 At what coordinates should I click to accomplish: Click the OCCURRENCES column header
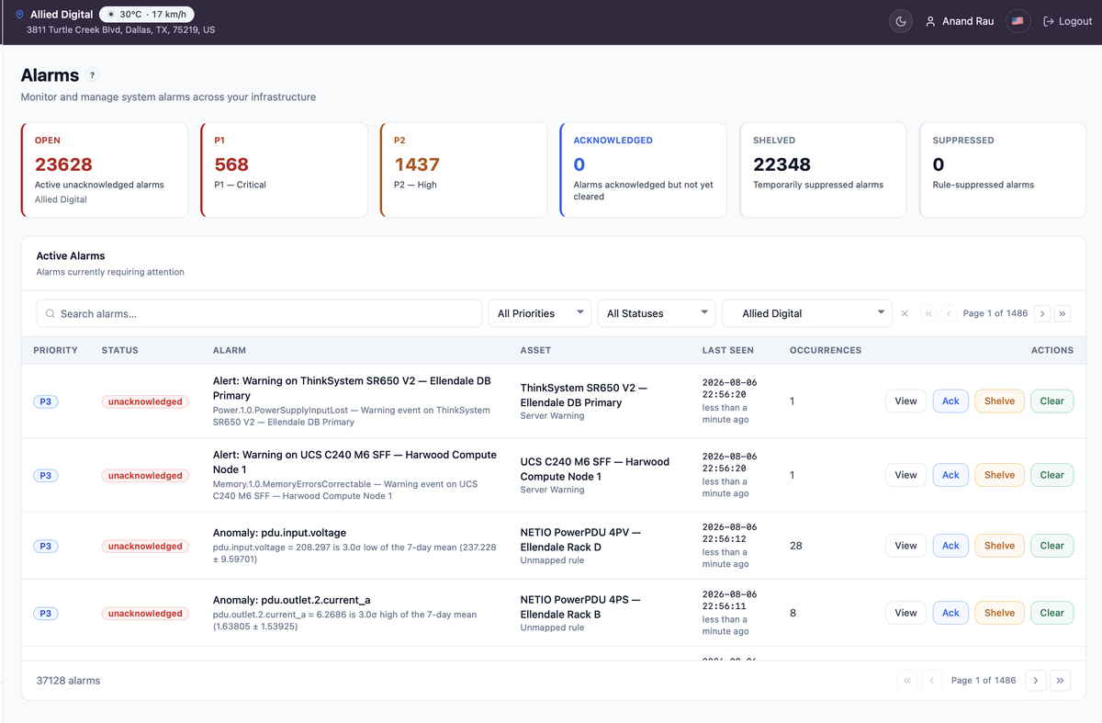[x=826, y=350]
